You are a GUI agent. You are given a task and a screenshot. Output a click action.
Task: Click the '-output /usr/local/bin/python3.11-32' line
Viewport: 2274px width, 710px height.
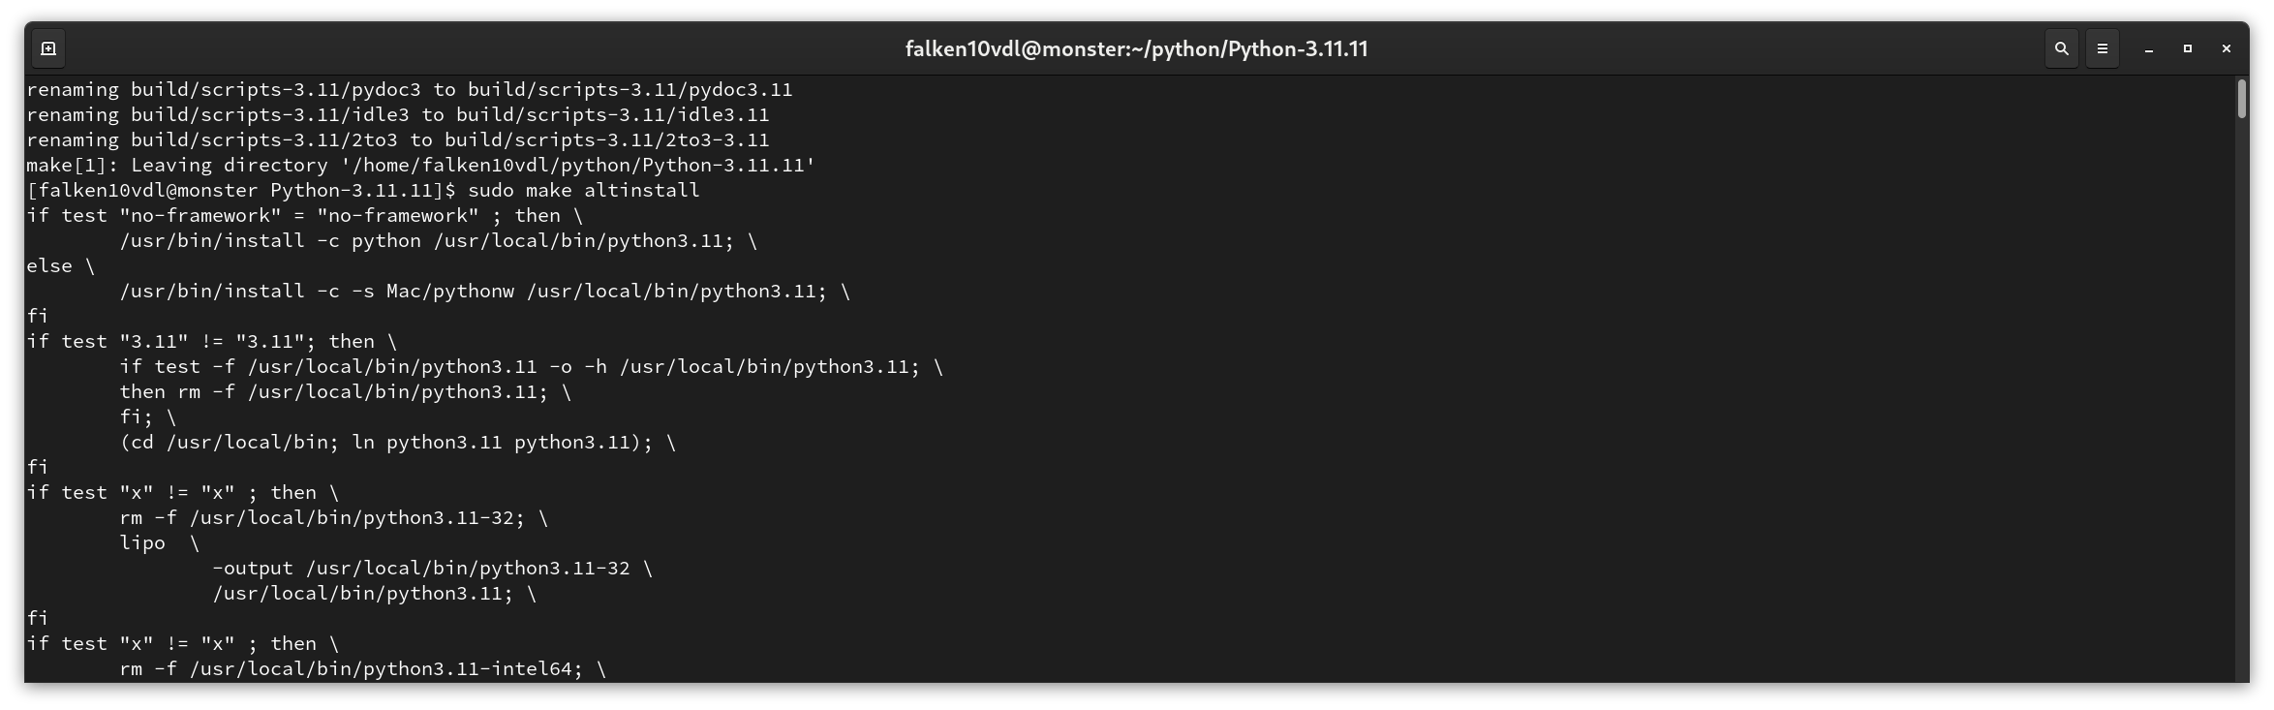click(x=433, y=569)
